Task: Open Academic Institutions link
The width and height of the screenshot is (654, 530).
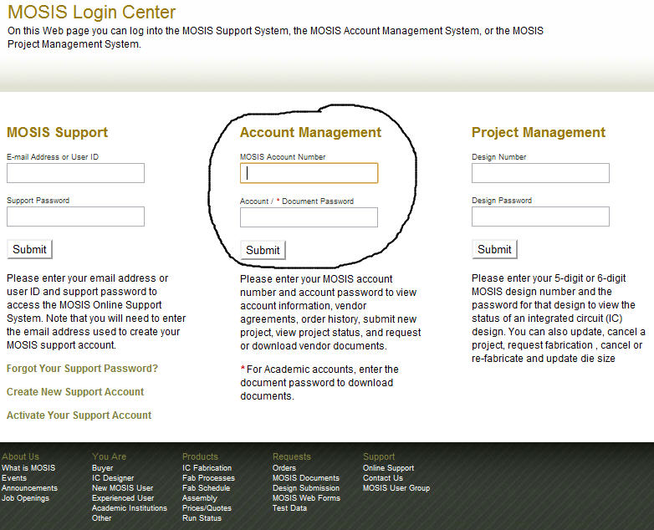Action: (x=130, y=508)
